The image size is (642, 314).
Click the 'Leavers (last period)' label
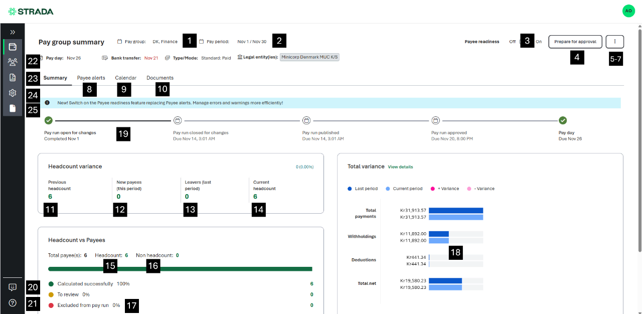coord(198,186)
